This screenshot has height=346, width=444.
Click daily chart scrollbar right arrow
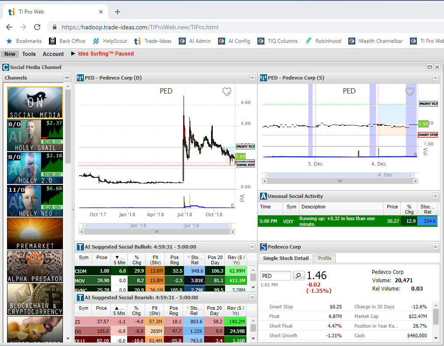pyautogui.click(x=232, y=232)
